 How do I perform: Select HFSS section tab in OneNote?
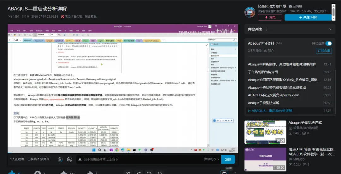(118, 41)
